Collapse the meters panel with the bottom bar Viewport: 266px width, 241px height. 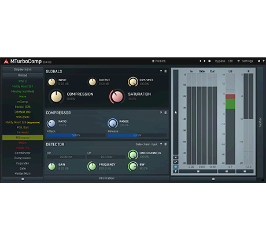pyautogui.click(x=213, y=179)
